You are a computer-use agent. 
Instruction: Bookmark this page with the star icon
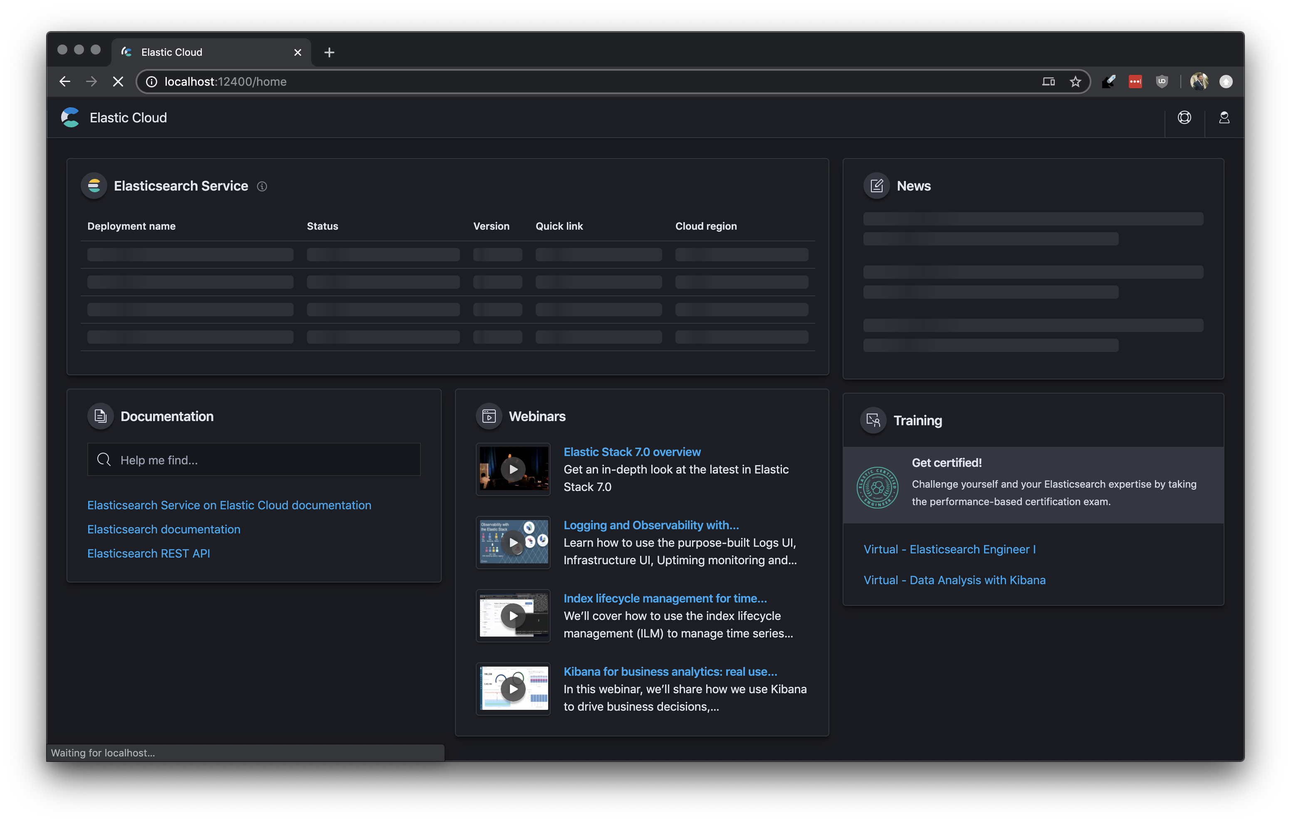[x=1075, y=82]
